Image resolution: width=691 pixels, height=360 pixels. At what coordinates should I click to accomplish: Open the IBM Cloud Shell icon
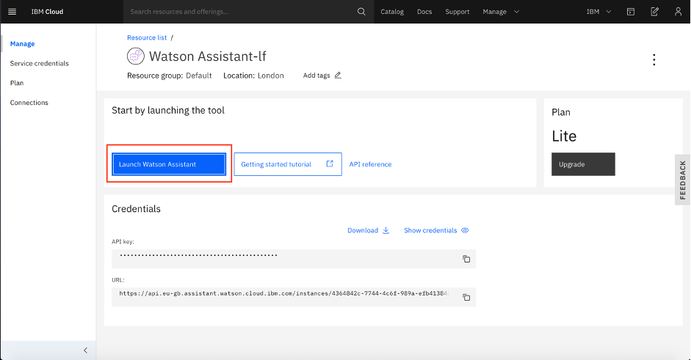pyautogui.click(x=631, y=12)
